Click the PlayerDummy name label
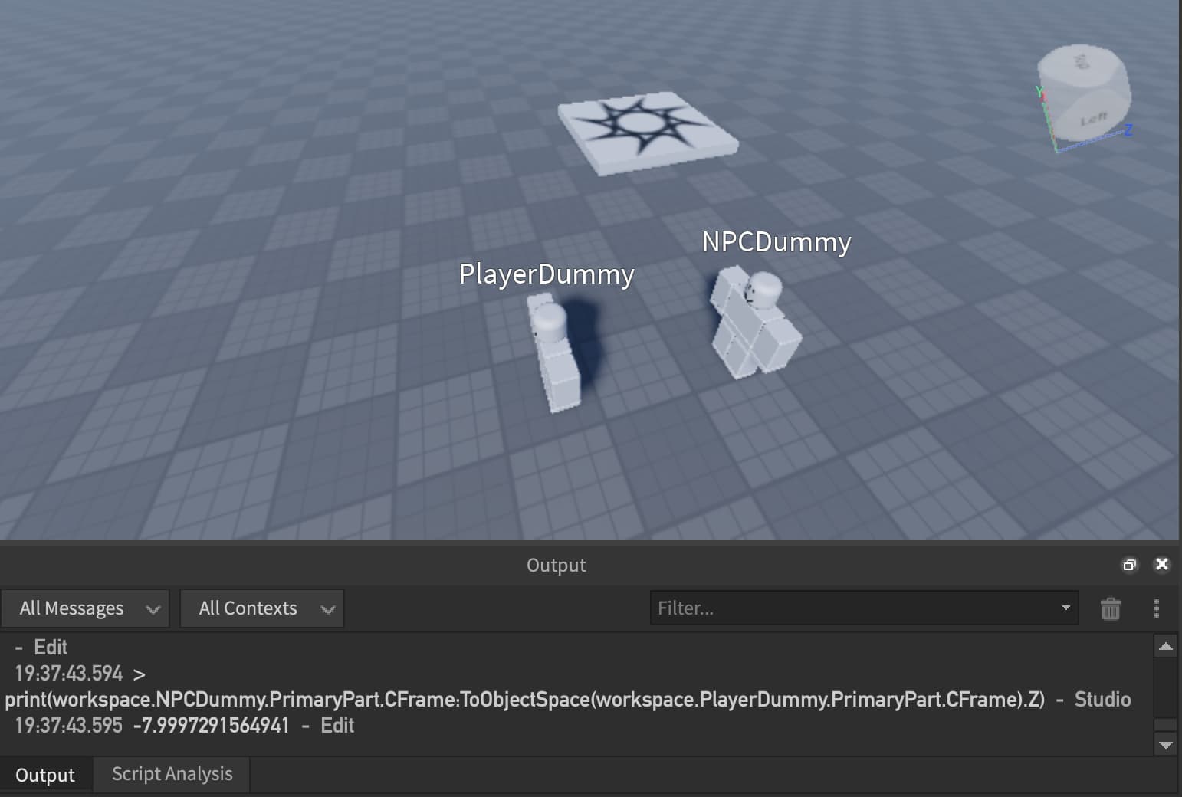Viewport: 1182px width, 797px height. [547, 274]
